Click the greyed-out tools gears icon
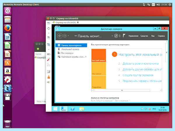Image resolution: width=175 pixels, height=131 pixels. pyautogui.click(x=49, y=65)
